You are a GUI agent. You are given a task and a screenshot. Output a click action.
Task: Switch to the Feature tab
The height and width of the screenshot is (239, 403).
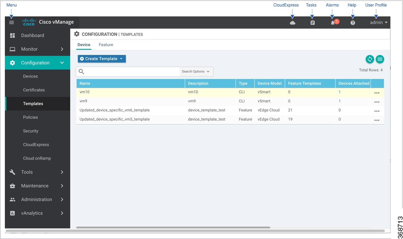coord(106,45)
